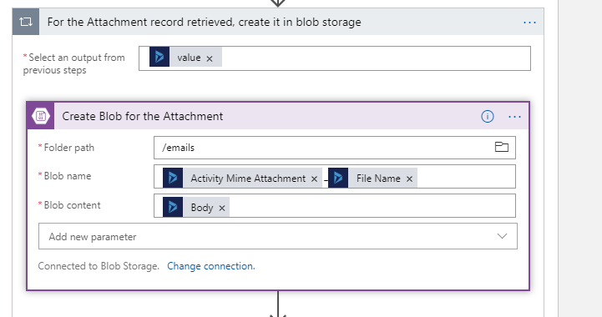This screenshot has height=317, width=602.
Task: Click the Add new parameter chevron arrow
Action: click(x=502, y=236)
